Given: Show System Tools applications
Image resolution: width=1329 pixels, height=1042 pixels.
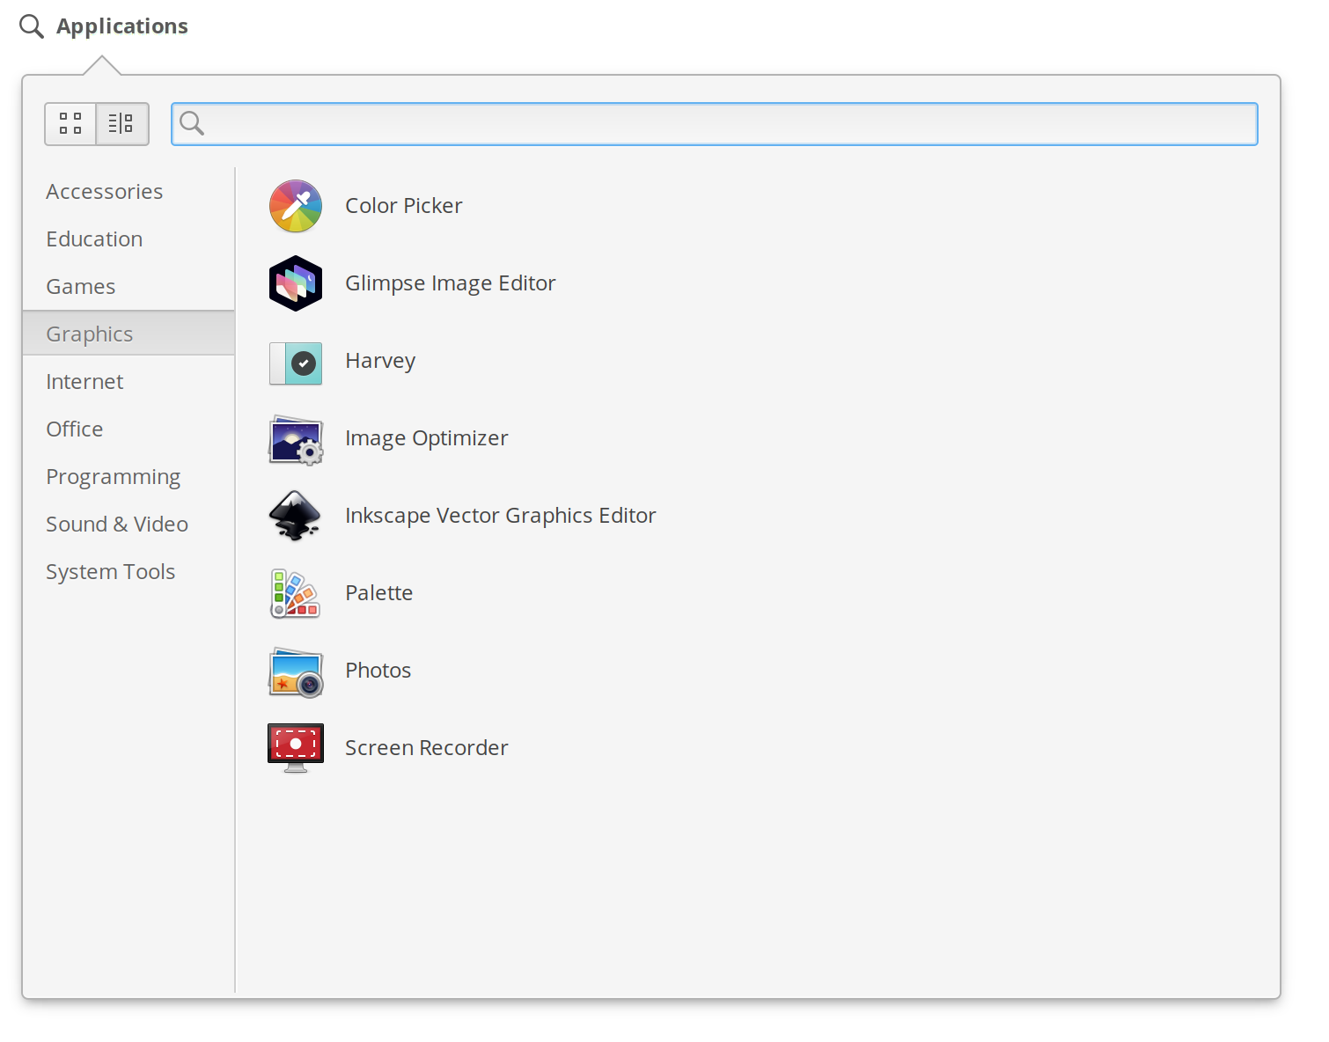Looking at the screenshot, I should [x=111, y=572].
